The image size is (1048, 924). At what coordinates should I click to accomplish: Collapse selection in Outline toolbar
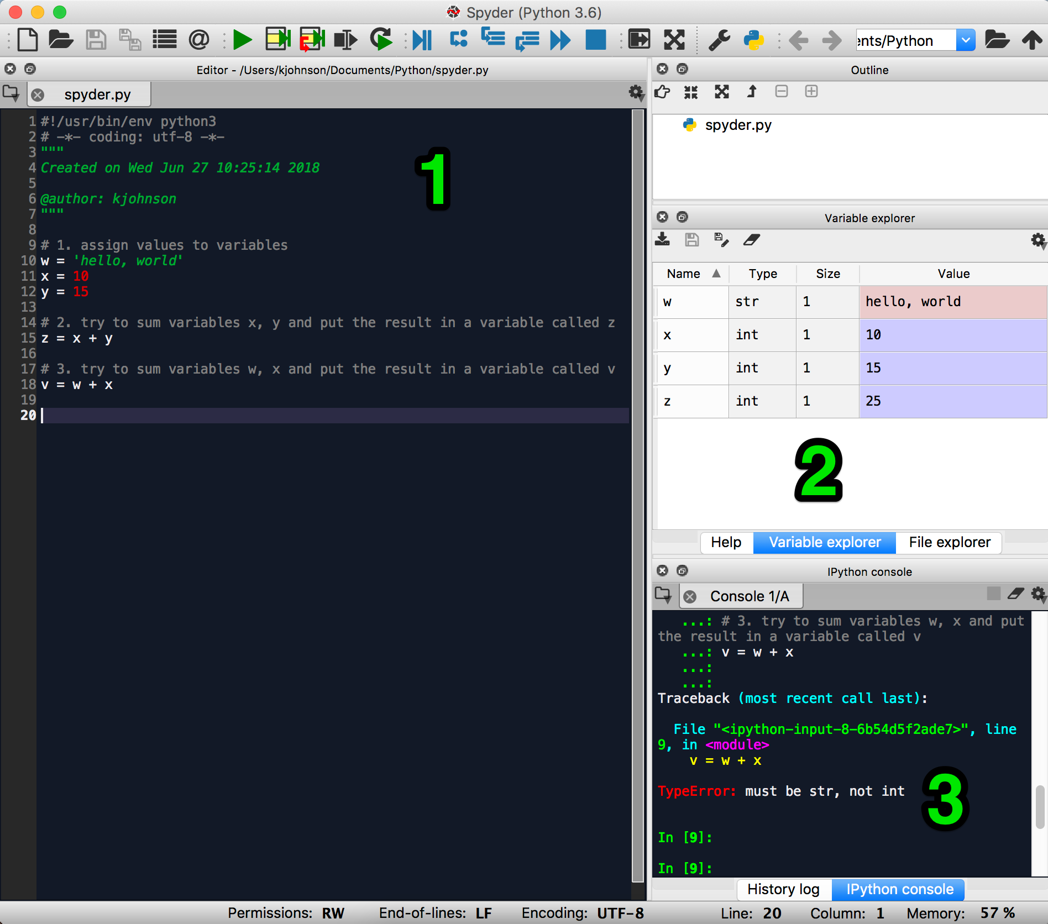point(781,91)
